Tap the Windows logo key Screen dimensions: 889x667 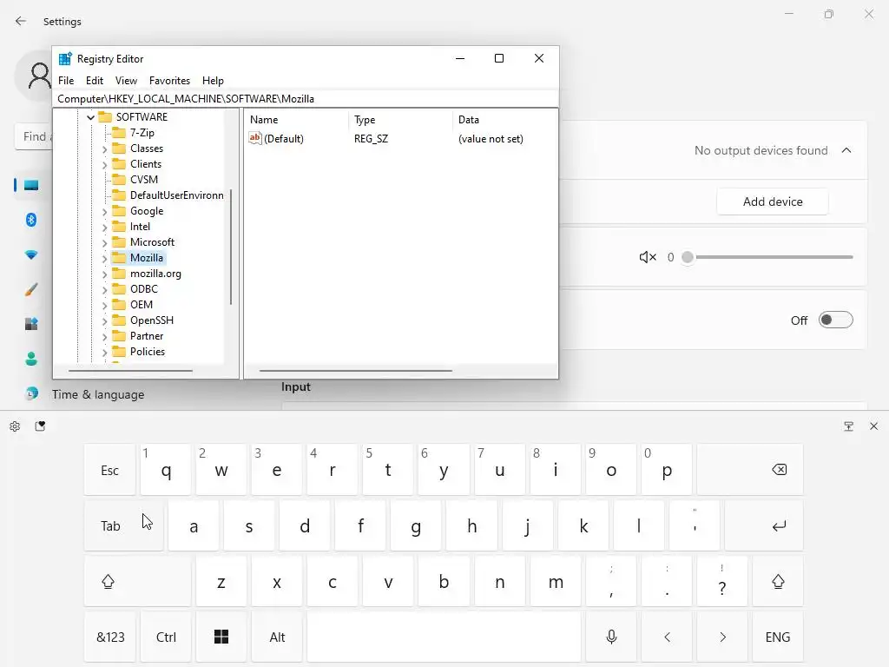click(221, 637)
